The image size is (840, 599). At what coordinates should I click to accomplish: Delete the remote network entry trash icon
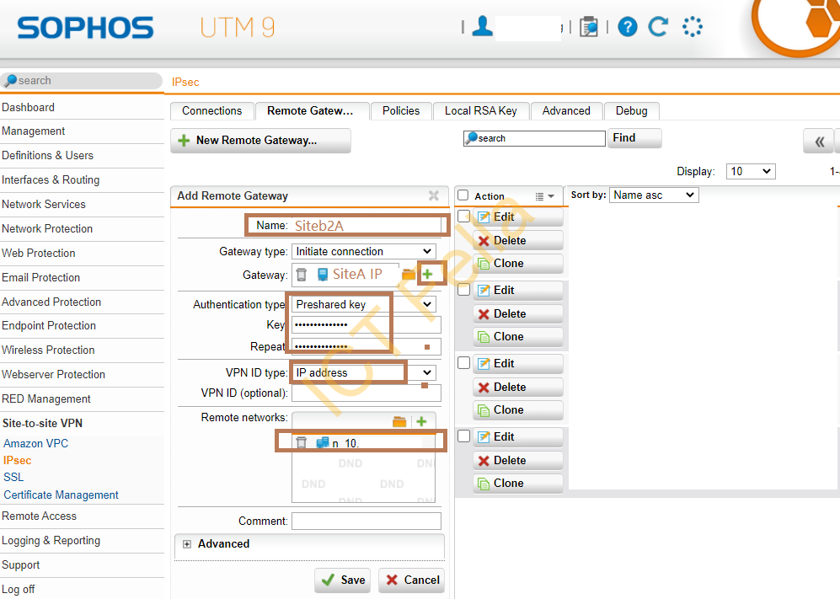(302, 442)
